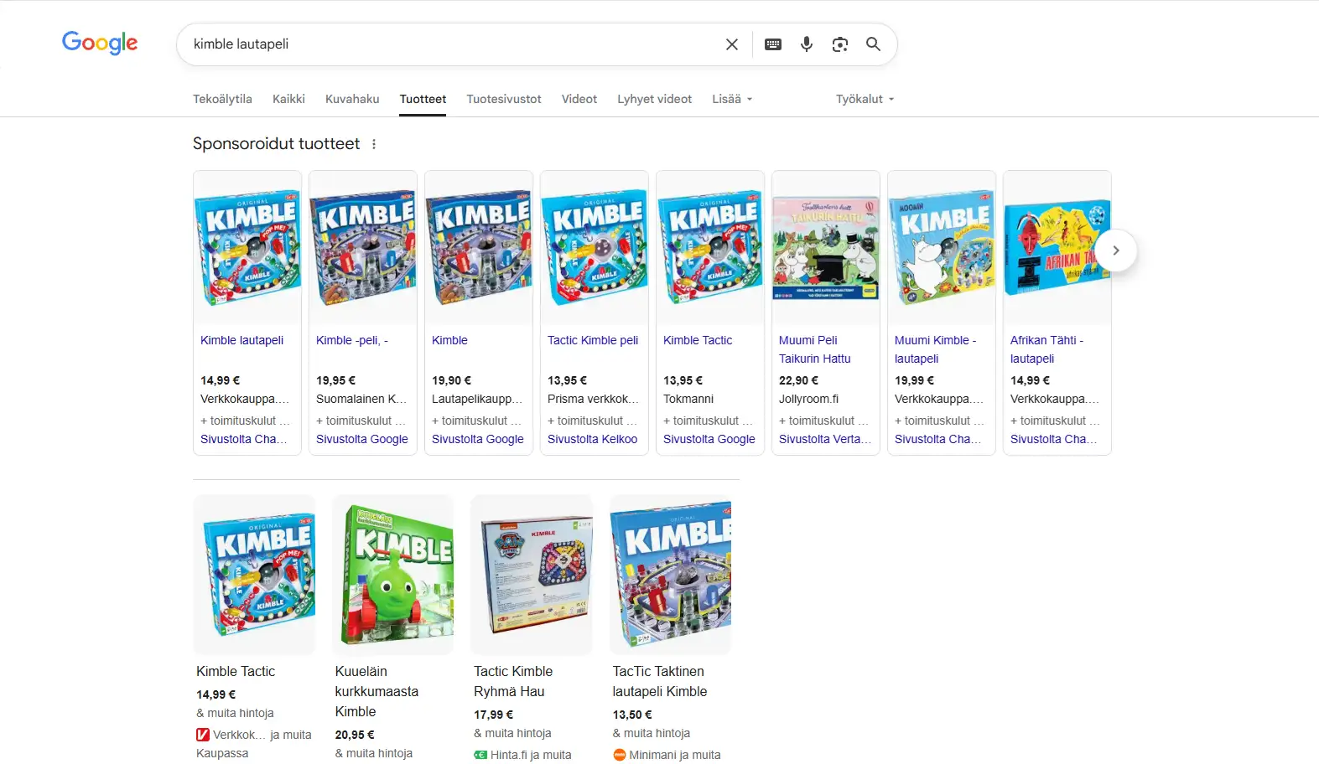Click Sponsoroidut tuotteet heading
Screen dimensions: 1319x764
click(x=276, y=144)
